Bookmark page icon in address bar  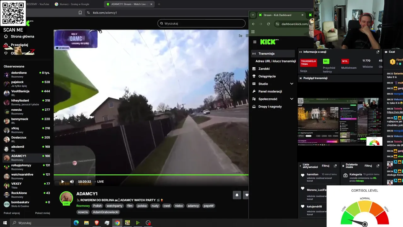click(80, 13)
